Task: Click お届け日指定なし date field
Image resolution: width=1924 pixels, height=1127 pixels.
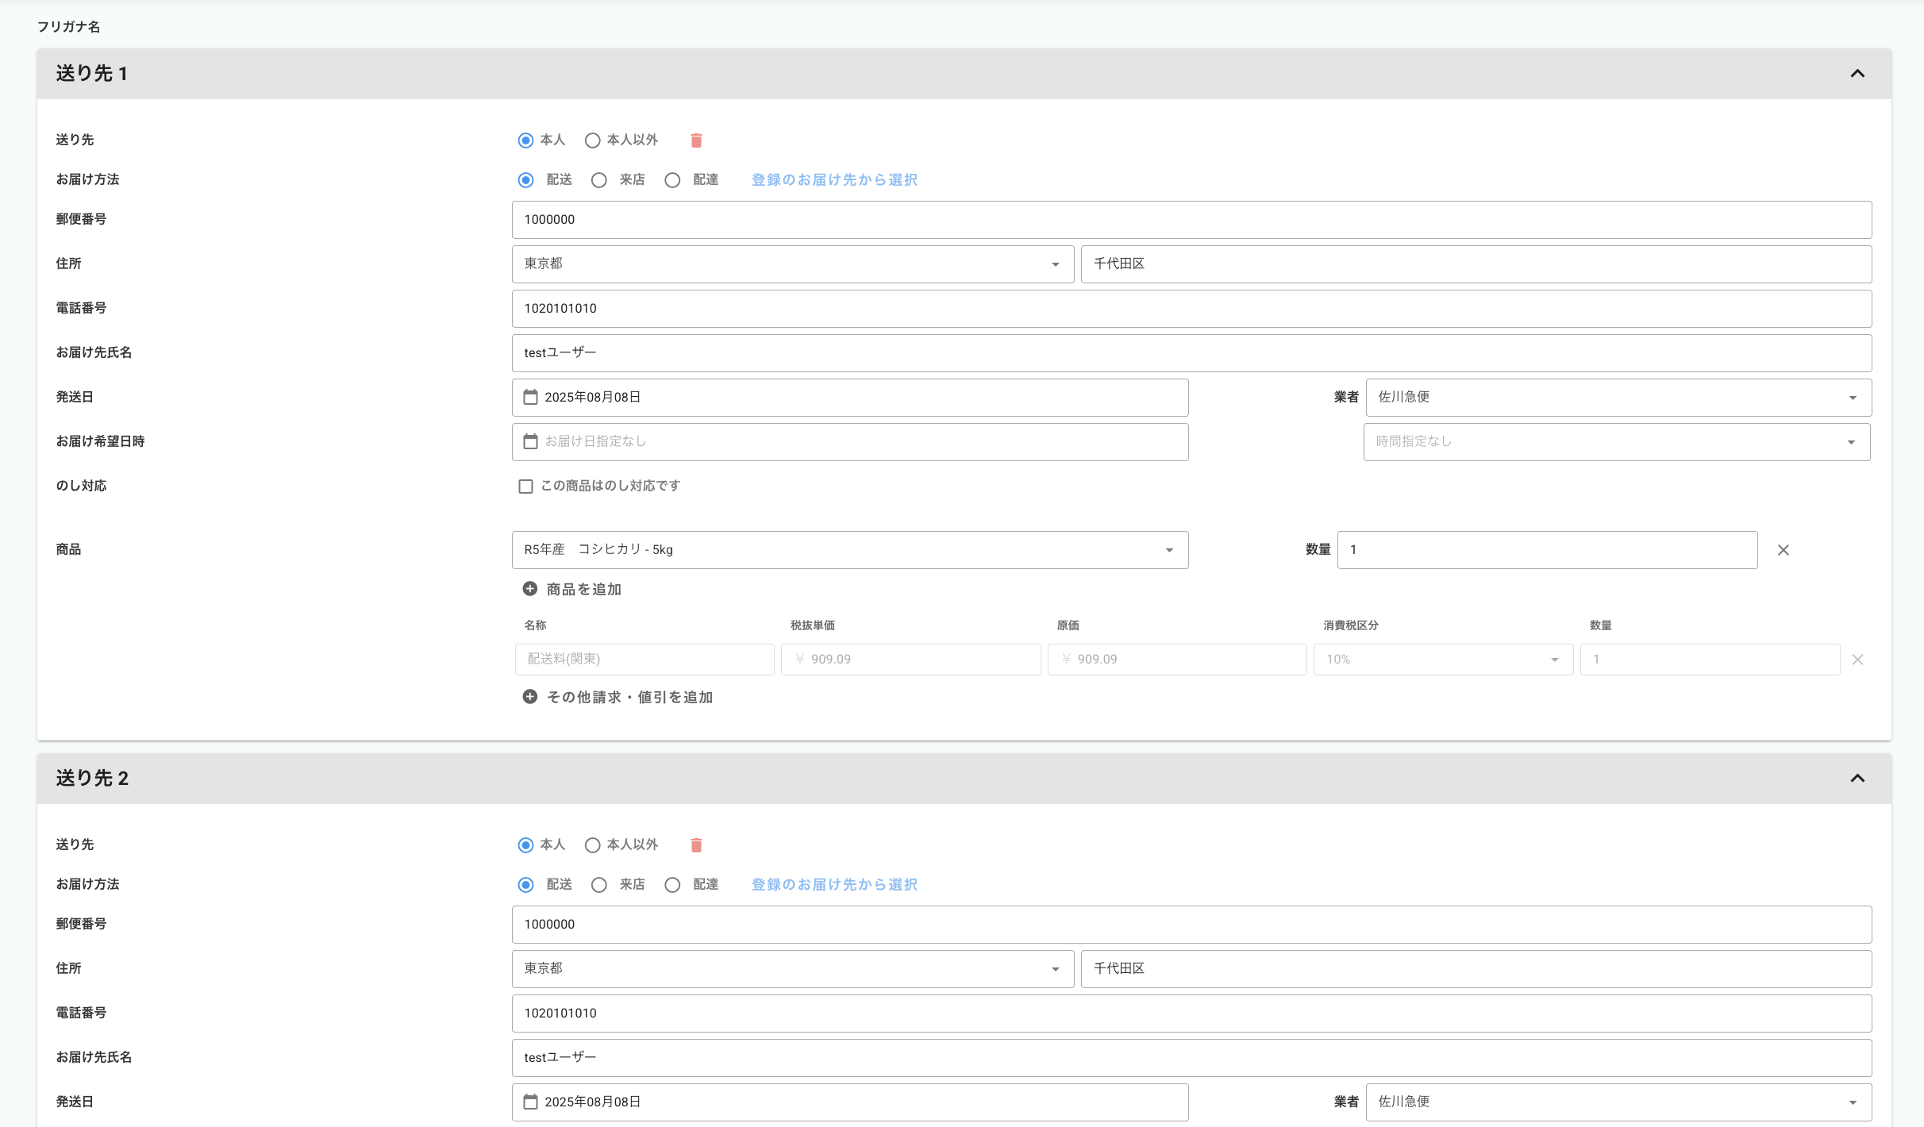Action: click(x=850, y=442)
